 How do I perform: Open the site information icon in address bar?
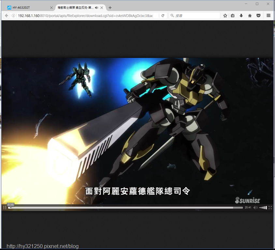tap(13, 16)
